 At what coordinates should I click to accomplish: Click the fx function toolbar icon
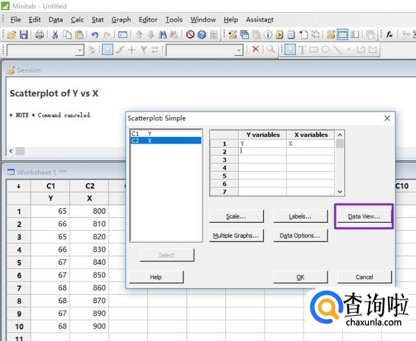tap(389, 35)
